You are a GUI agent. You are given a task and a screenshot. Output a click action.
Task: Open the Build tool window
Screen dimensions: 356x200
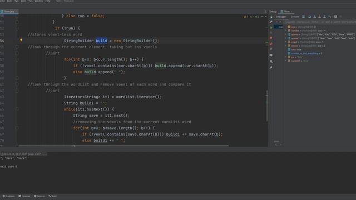(52, 196)
